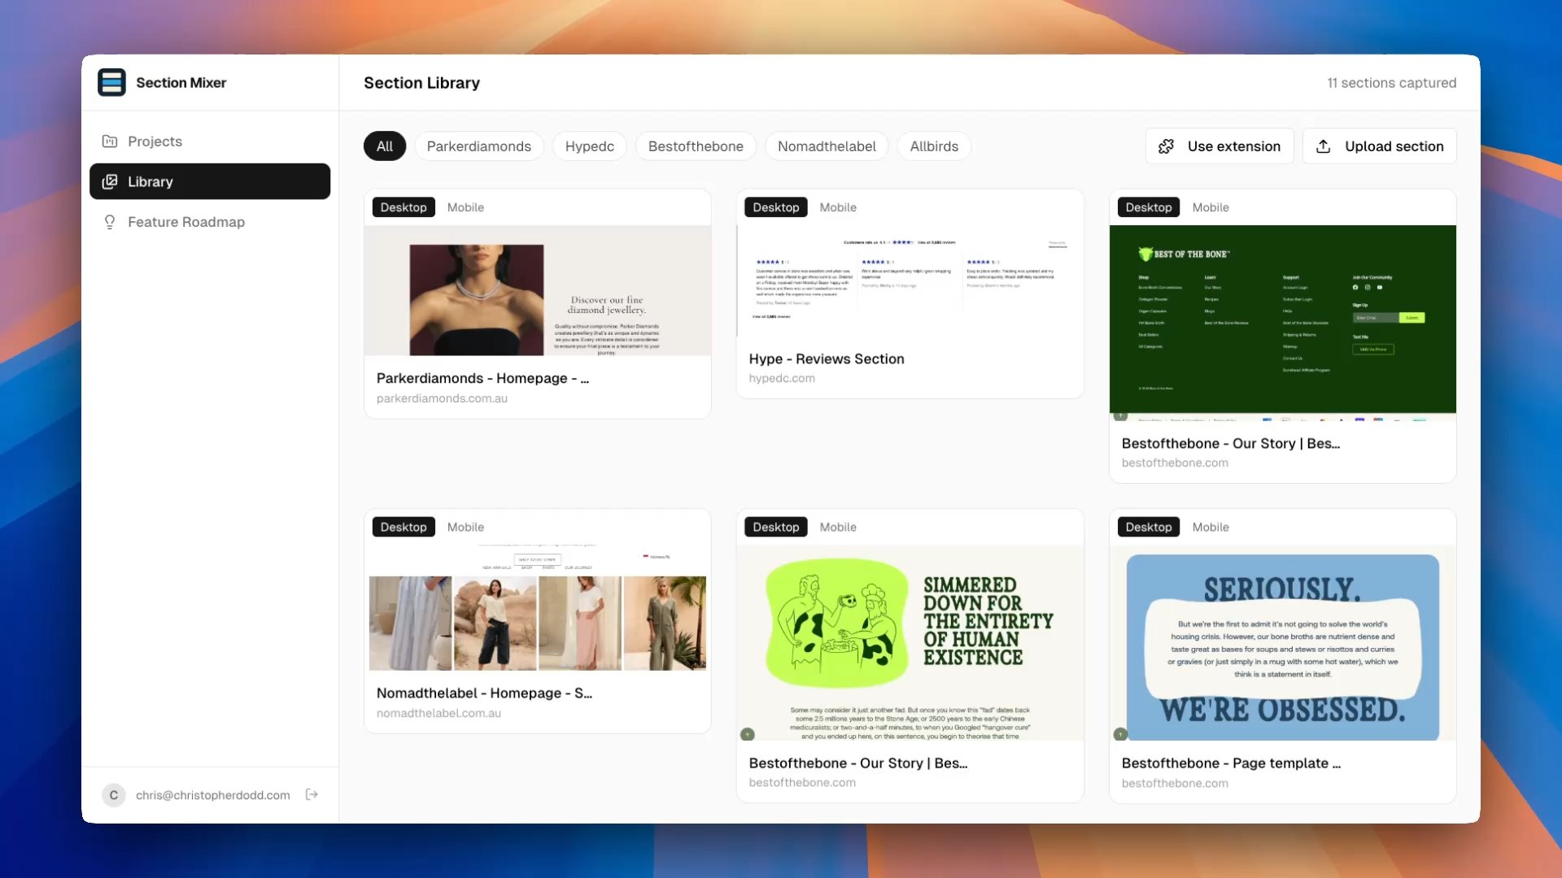Switch Nomadthelabel card to Mobile view
This screenshot has width=1562, height=878.
coord(465,527)
